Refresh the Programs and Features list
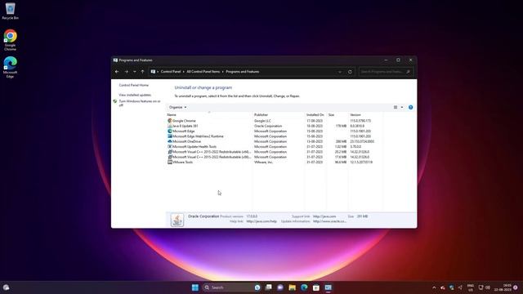The width and height of the screenshot is (523, 294). point(350,72)
